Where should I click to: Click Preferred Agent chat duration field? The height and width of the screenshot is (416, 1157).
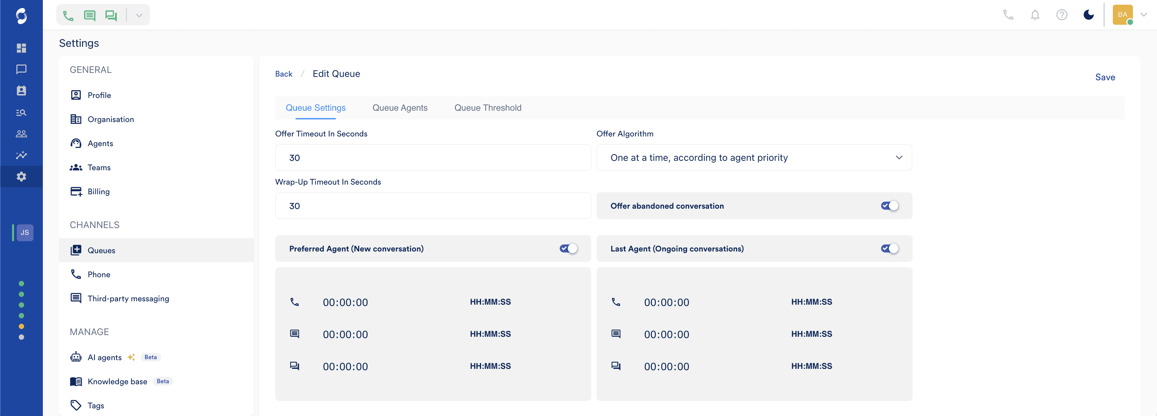pyautogui.click(x=345, y=367)
